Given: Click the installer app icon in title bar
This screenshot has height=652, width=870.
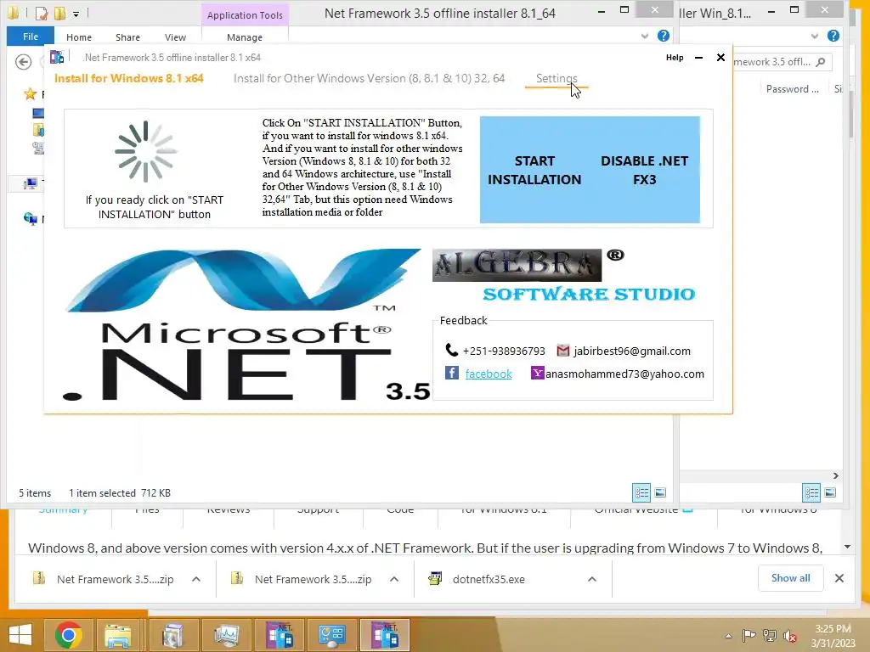Looking at the screenshot, I should [x=57, y=57].
